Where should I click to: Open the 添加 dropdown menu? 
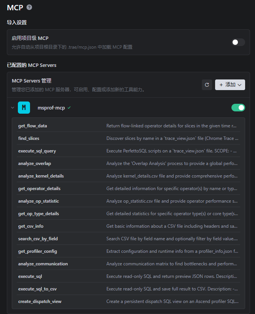[x=230, y=85]
